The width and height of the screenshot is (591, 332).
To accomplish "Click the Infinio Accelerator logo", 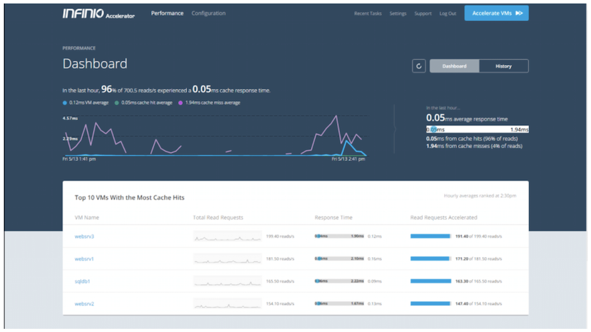I will point(98,14).
